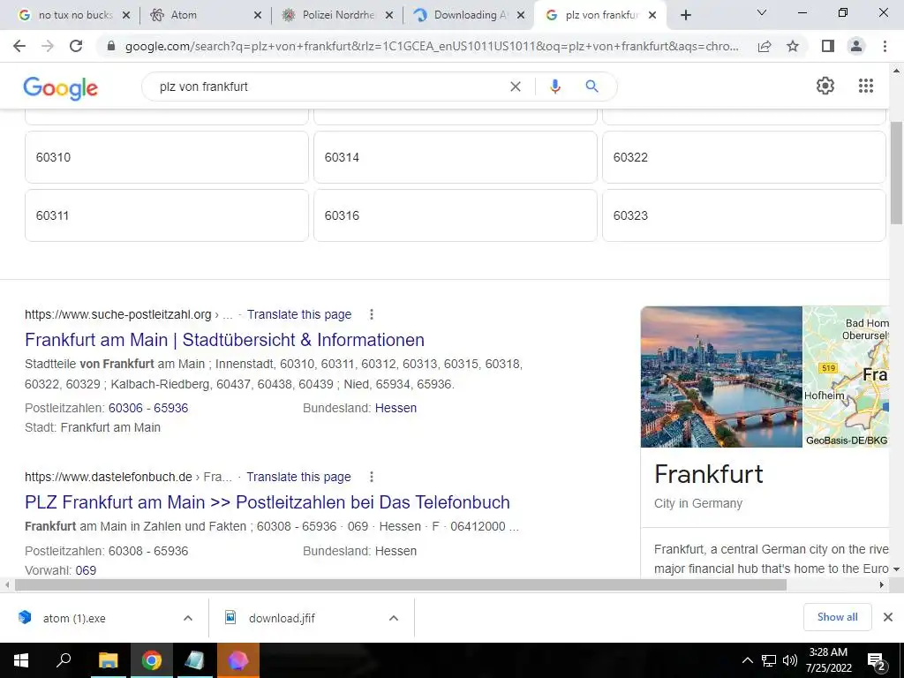Open the 3:28 AM clock calendar
The width and height of the screenshot is (904, 678).
pos(828,660)
